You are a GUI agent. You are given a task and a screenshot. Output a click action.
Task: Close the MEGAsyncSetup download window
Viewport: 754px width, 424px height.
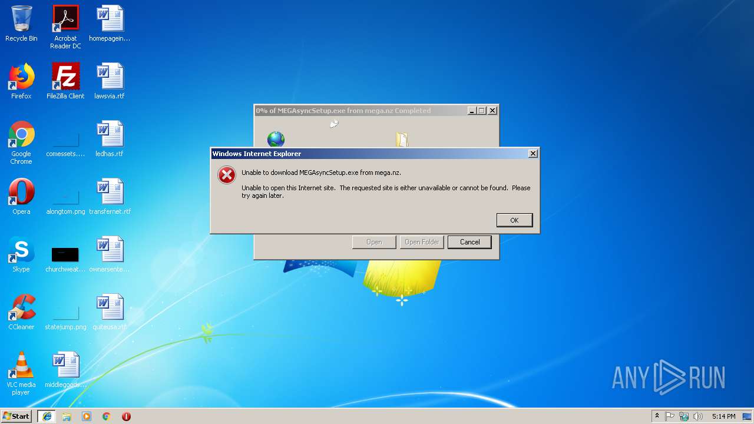tap(493, 111)
